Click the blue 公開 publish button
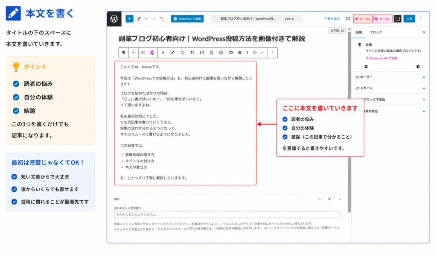 [409, 19]
